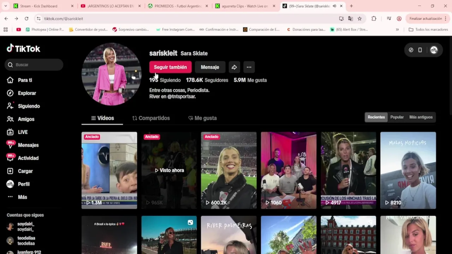The width and height of the screenshot is (452, 254).
Task: Open the browser Extensions menu
Action: click(374, 18)
